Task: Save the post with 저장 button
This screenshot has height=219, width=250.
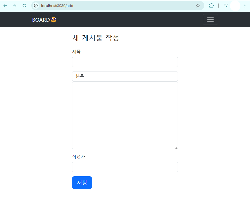Action: pyautogui.click(x=82, y=183)
